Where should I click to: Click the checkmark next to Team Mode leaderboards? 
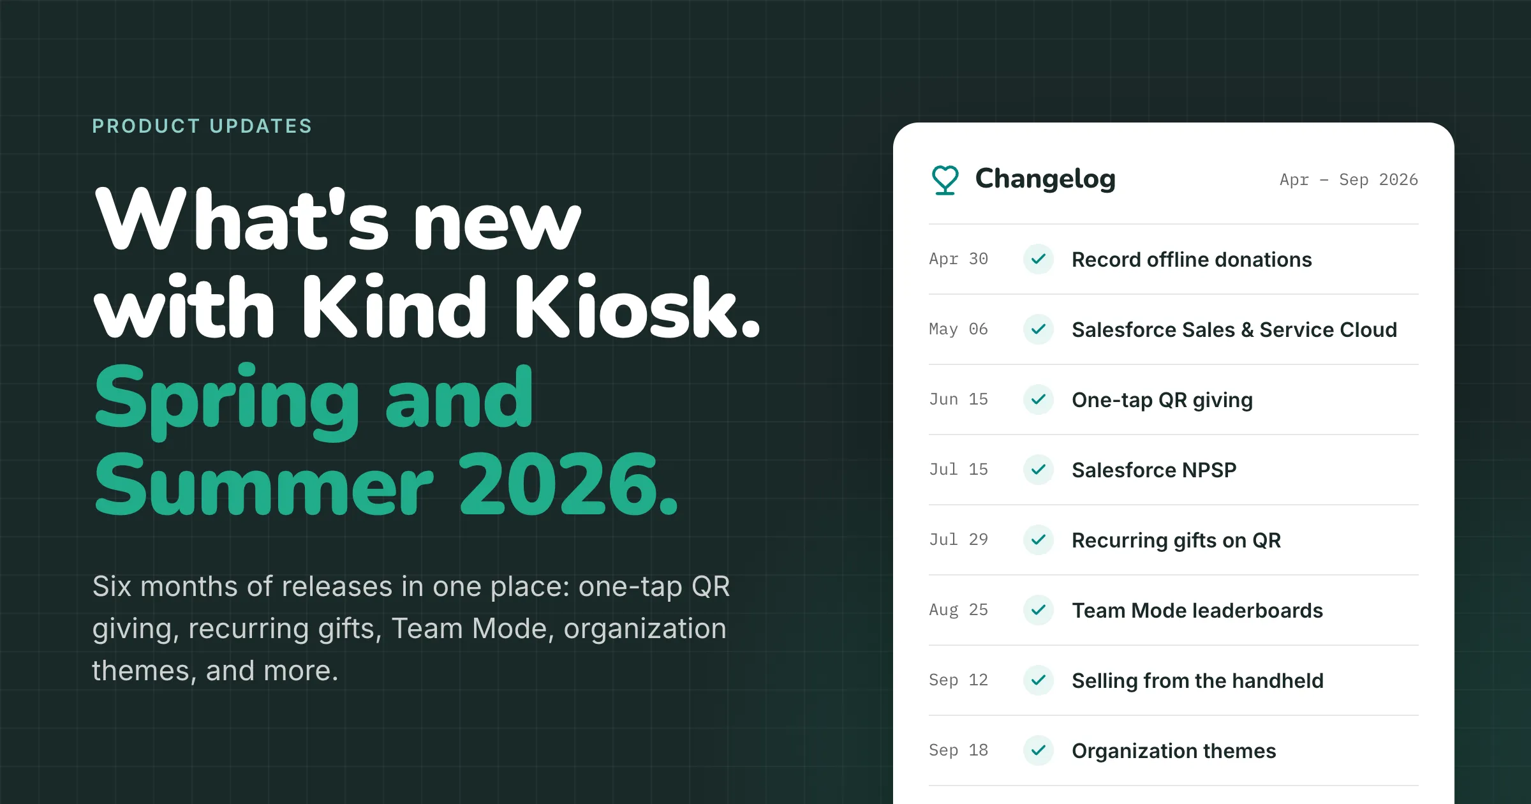1039,610
